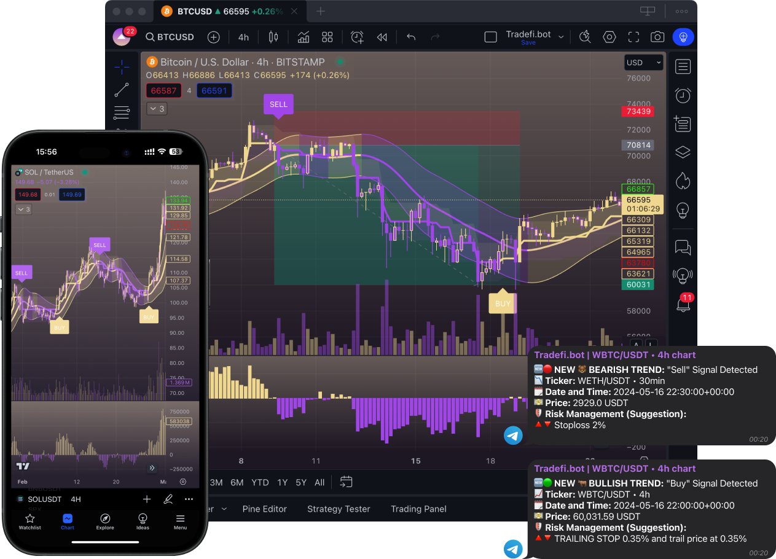Viewport: 776px width, 559px height.
Task: Switch to the Strategy Tester tab
Action: pos(339,509)
